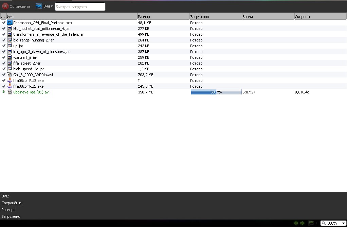Click completed checkmark of up.jar
This screenshot has height=227, width=347.
tap(4, 46)
